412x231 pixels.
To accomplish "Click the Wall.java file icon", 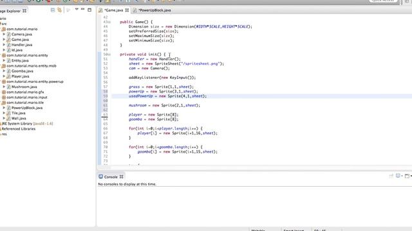I will [8, 118].
